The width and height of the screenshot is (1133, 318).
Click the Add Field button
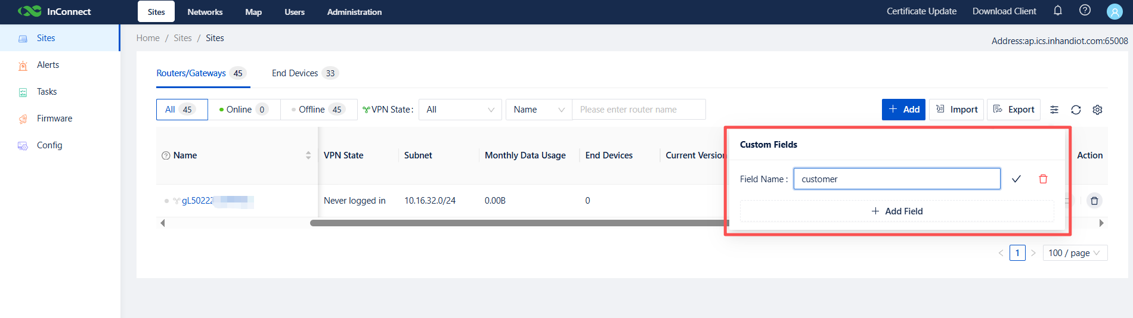pos(896,211)
